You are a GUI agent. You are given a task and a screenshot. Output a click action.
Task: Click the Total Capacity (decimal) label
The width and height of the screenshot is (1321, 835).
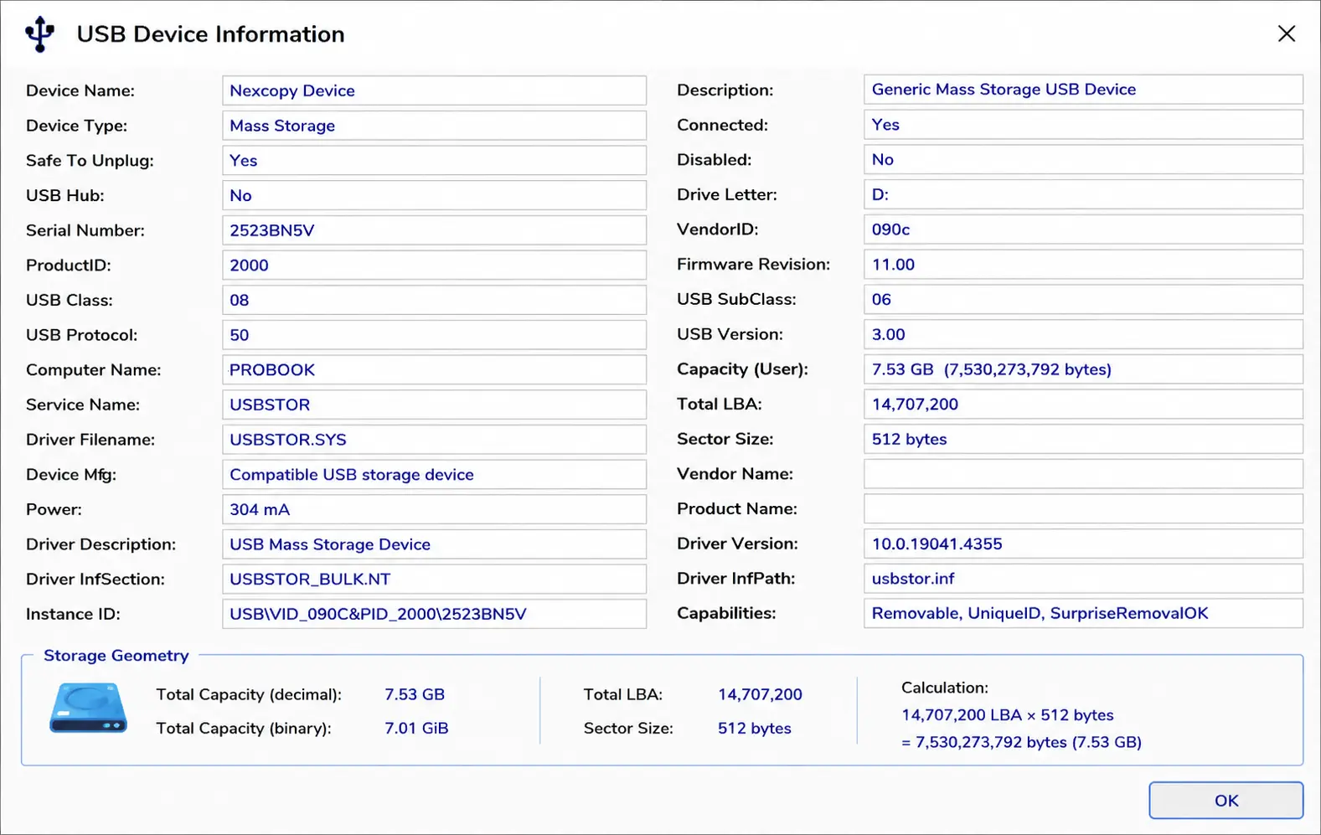coord(249,694)
